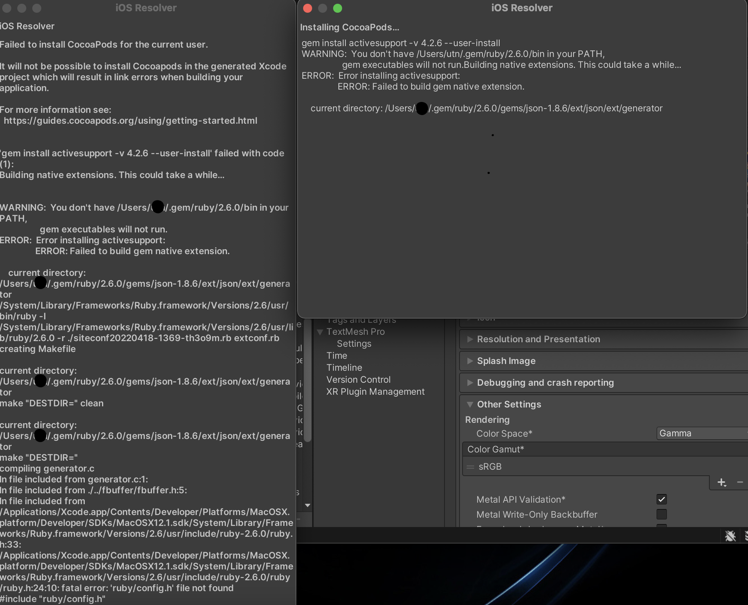
Task: Open the Color Space dropdown showing Gamma
Action: click(701, 433)
